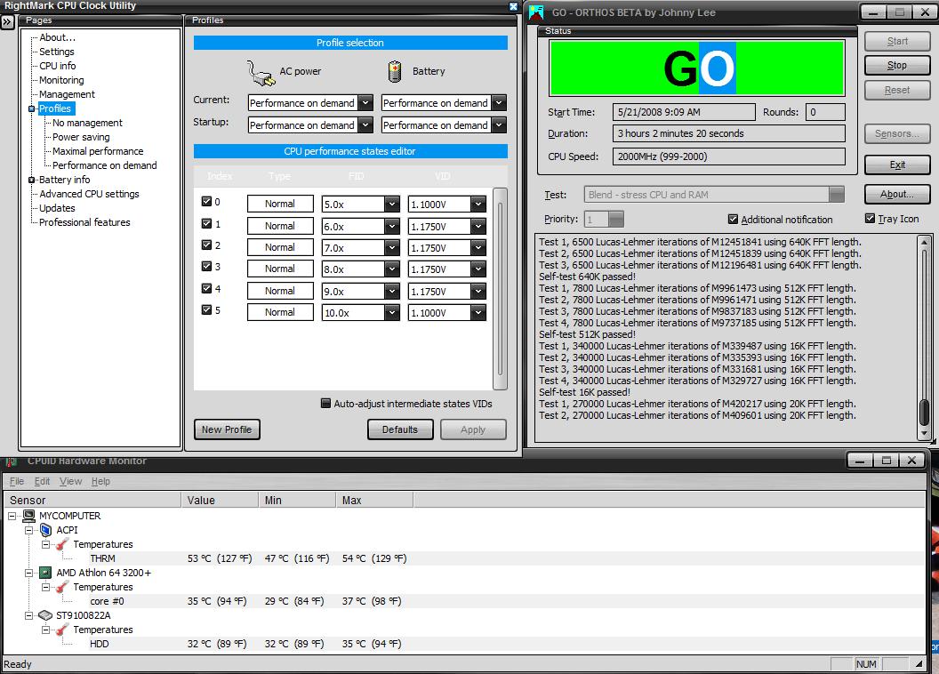This screenshot has width=939, height=674.
Task: Enable Auto-adjust intermediate states VIDs
Action: click(325, 403)
